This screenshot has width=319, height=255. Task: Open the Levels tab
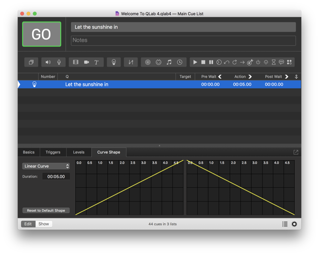tap(79, 152)
